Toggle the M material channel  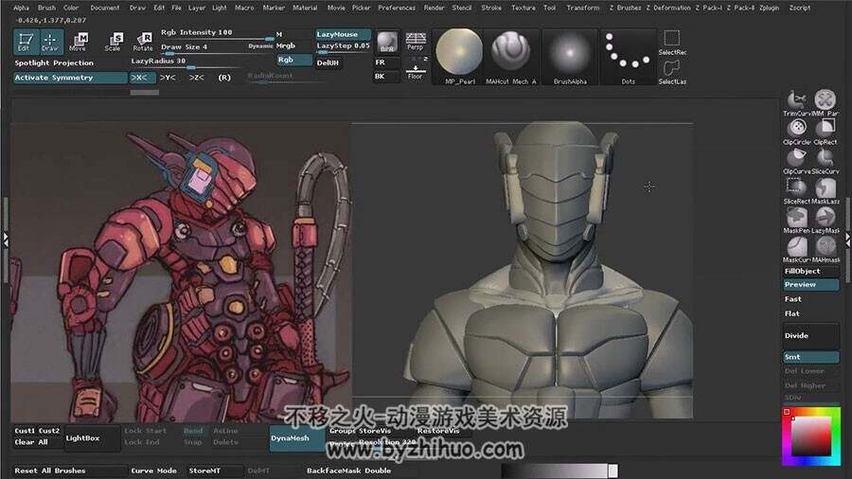(279, 34)
